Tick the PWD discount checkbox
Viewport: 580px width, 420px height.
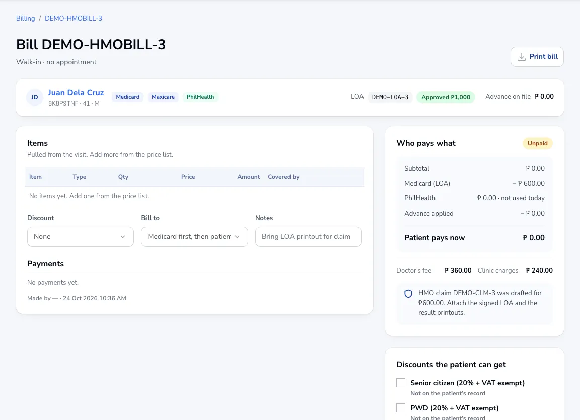[x=401, y=408]
